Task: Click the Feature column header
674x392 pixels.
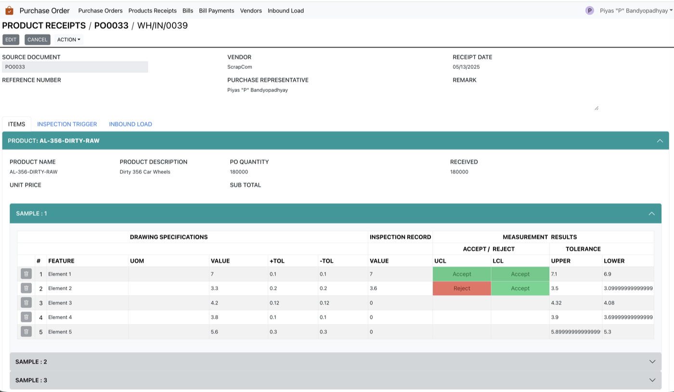Action: 61,261
